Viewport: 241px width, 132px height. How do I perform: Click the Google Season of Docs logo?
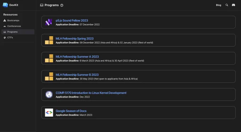click(x=49, y=112)
